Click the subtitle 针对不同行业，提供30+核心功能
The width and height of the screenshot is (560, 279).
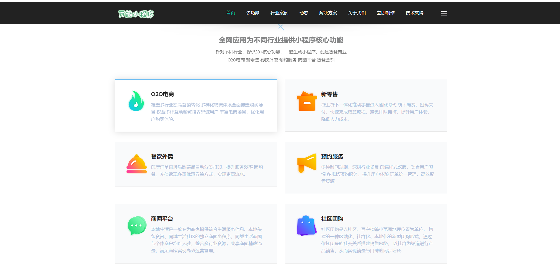[281, 52]
